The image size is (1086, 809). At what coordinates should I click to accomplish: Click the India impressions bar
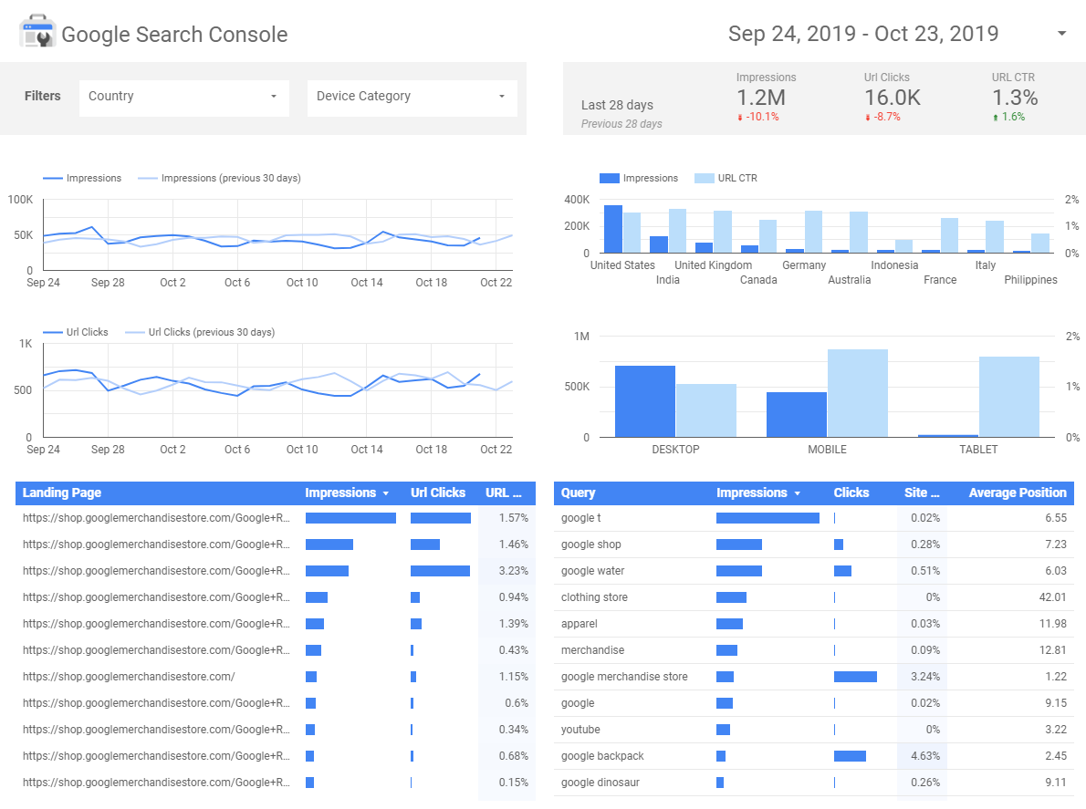[659, 244]
